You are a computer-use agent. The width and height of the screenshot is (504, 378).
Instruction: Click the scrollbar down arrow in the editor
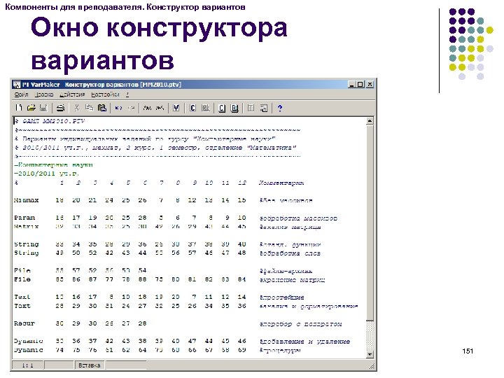point(370,354)
